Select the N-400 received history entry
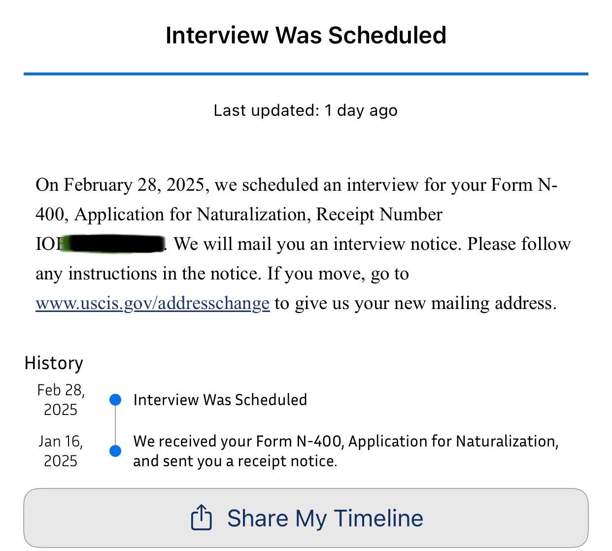Image resolution: width=612 pixels, height=551 pixels. point(346,451)
